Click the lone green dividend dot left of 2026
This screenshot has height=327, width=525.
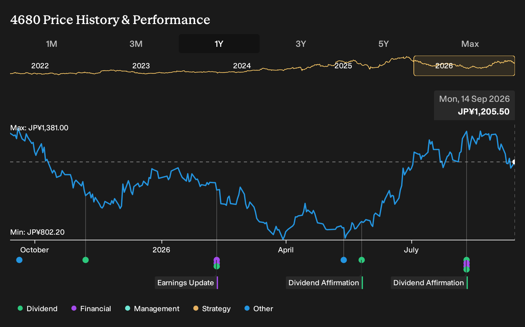[86, 260]
